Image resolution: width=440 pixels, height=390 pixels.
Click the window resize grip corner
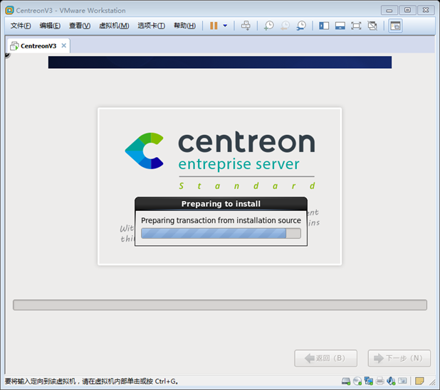(432, 381)
